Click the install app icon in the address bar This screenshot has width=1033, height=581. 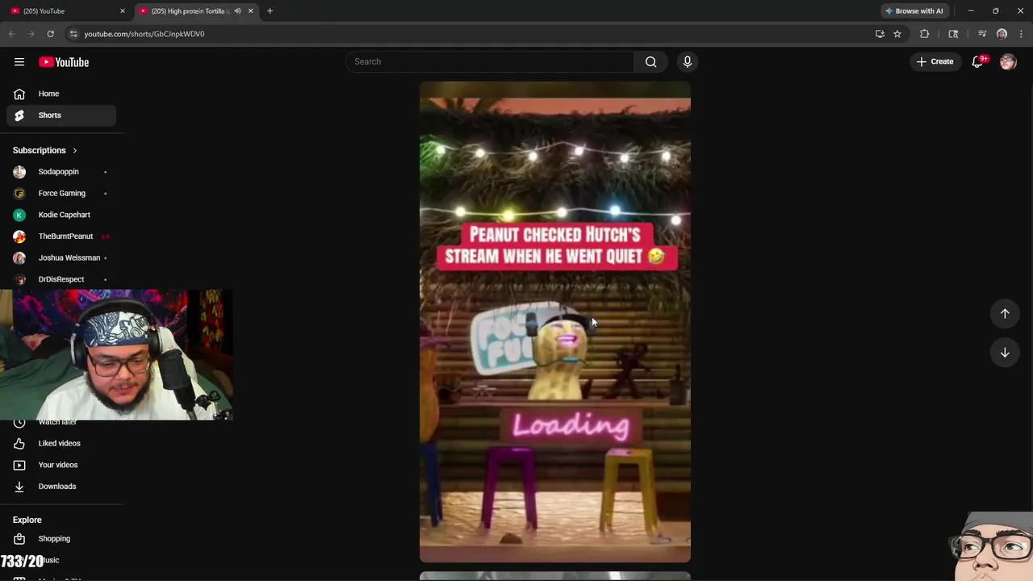880,34
